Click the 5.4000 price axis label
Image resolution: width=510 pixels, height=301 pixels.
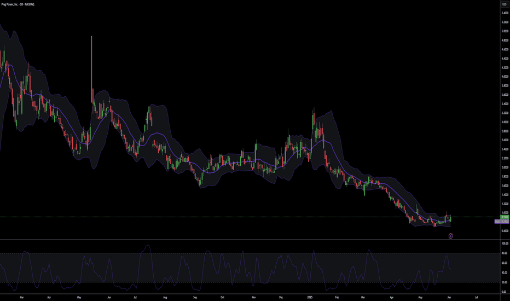[505, 13]
